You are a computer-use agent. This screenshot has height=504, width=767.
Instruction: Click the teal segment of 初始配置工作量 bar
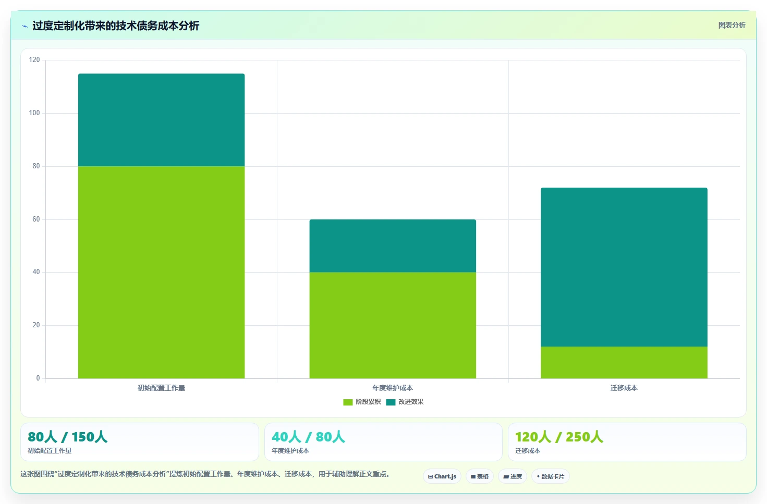[x=161, y=120]
